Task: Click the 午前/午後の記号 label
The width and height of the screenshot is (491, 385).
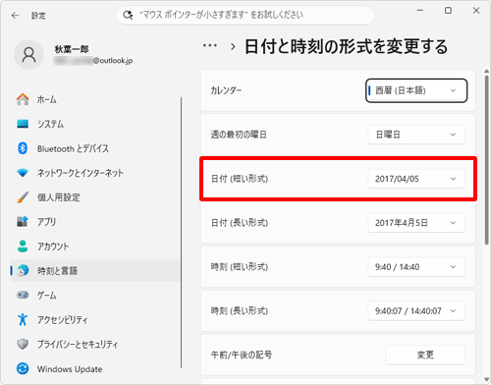Action: [x=242, y=355]
